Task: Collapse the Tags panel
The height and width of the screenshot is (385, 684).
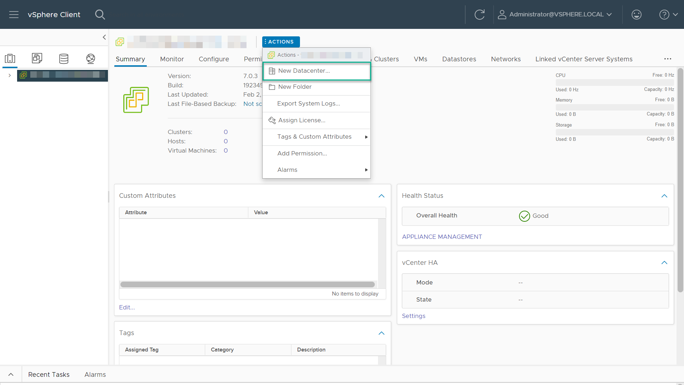Action: [382, 333]
